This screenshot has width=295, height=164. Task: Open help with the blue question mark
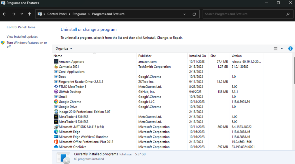[290, 49]
